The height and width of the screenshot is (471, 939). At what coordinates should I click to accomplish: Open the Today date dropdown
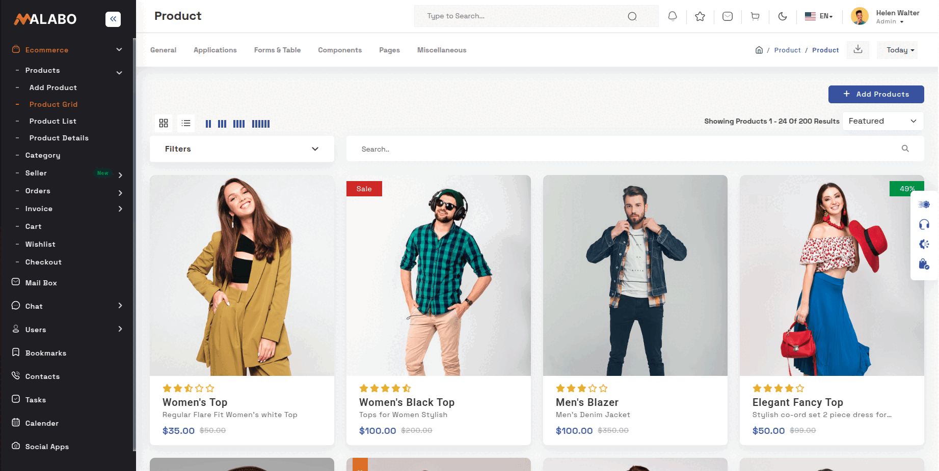click(x=897, y=50)
